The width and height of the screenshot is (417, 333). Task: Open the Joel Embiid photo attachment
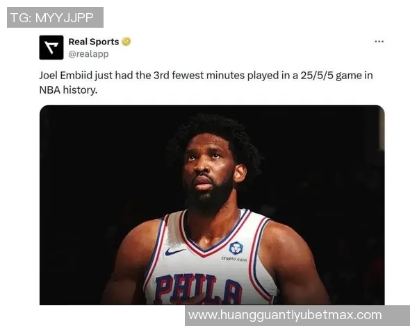[212, 205]
